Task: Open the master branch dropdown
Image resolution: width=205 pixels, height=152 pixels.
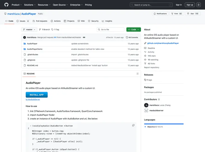Action: click(x=29, y=30)
